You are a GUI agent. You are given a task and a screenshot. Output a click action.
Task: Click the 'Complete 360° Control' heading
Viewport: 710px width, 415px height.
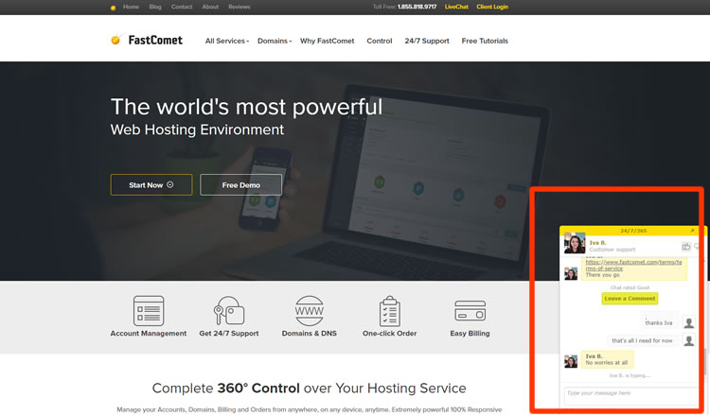pos(310,388)
